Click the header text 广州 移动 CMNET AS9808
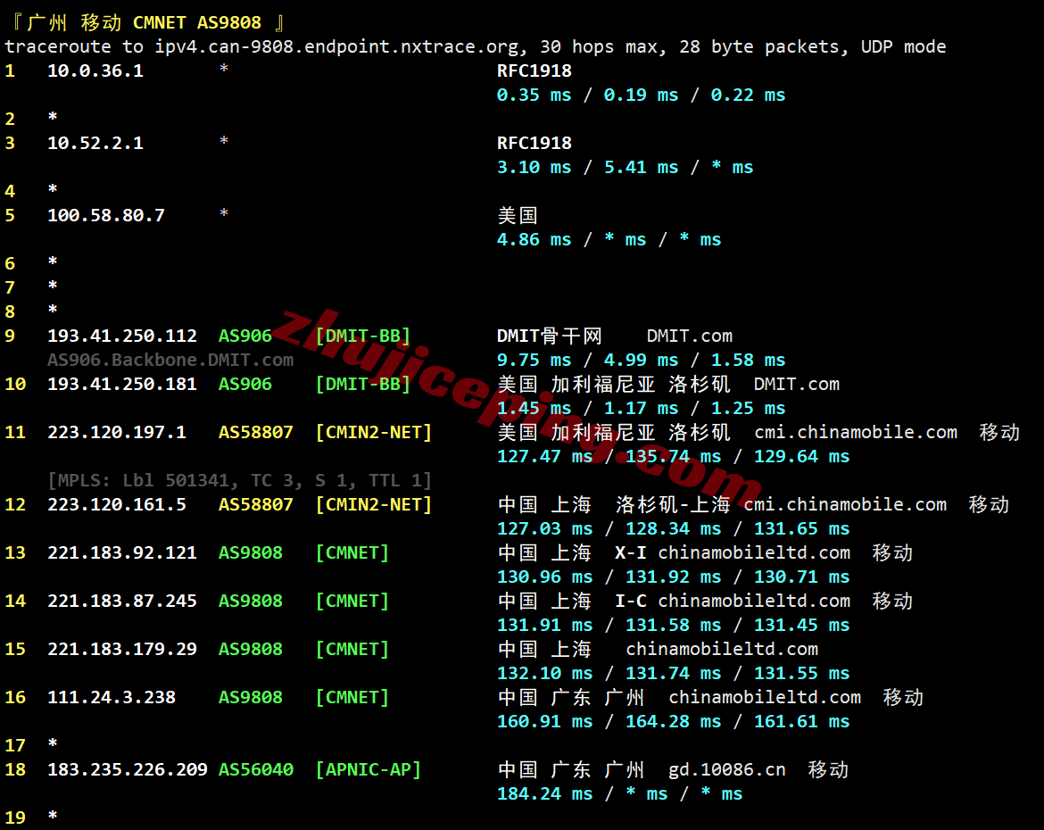The image size is (1044, 830). (x=145, y=22)
